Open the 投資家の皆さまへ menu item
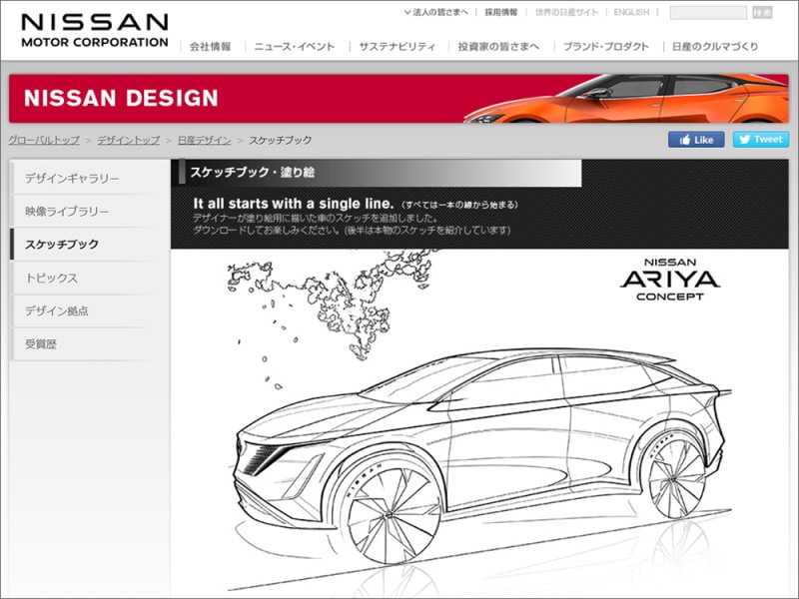Viewport: 799px width, 599px height. click(499, 45)
